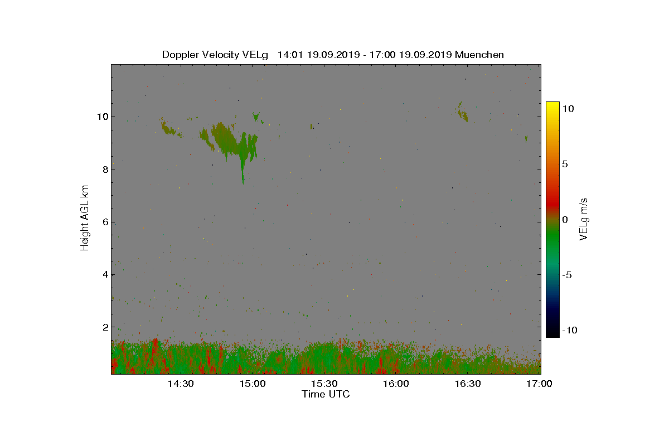
Task: Click the colorbar tick label 0
Action: click(565, 220)
